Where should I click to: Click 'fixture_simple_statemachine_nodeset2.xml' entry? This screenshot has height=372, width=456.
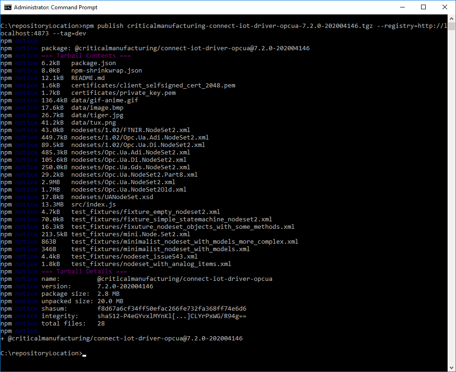click(198, 219)
